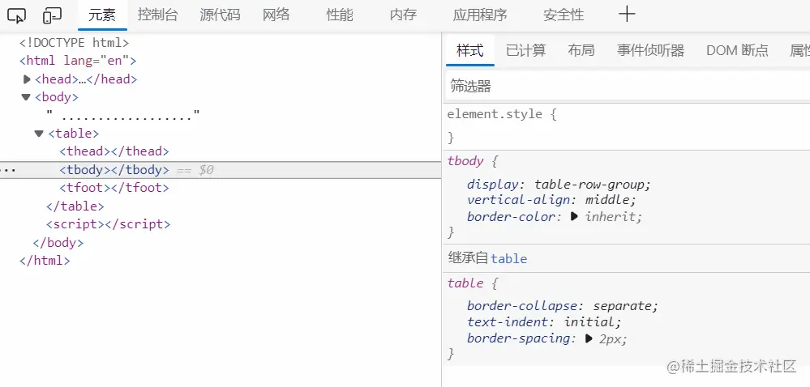Click the vertical-align: middle declaration
Screen dimensions: 810x387
point(551,200)
